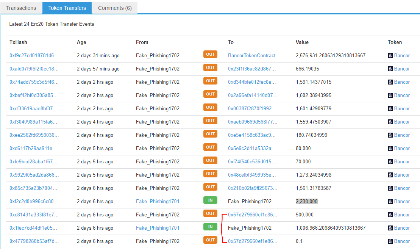Open transaction hash 0x85c735a23b7004...
Viewport: 420px width, 249px height.
(33, 188)
